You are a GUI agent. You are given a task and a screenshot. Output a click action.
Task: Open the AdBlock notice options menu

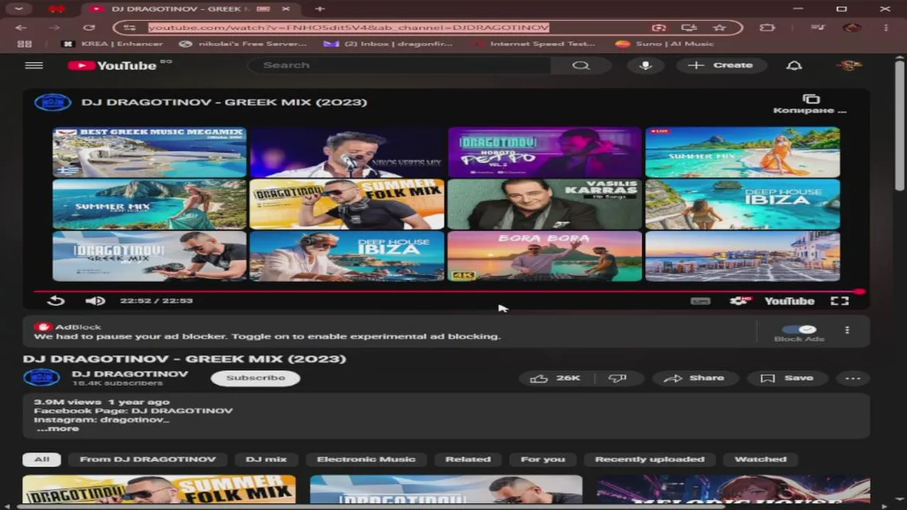(x=847, y=330)
